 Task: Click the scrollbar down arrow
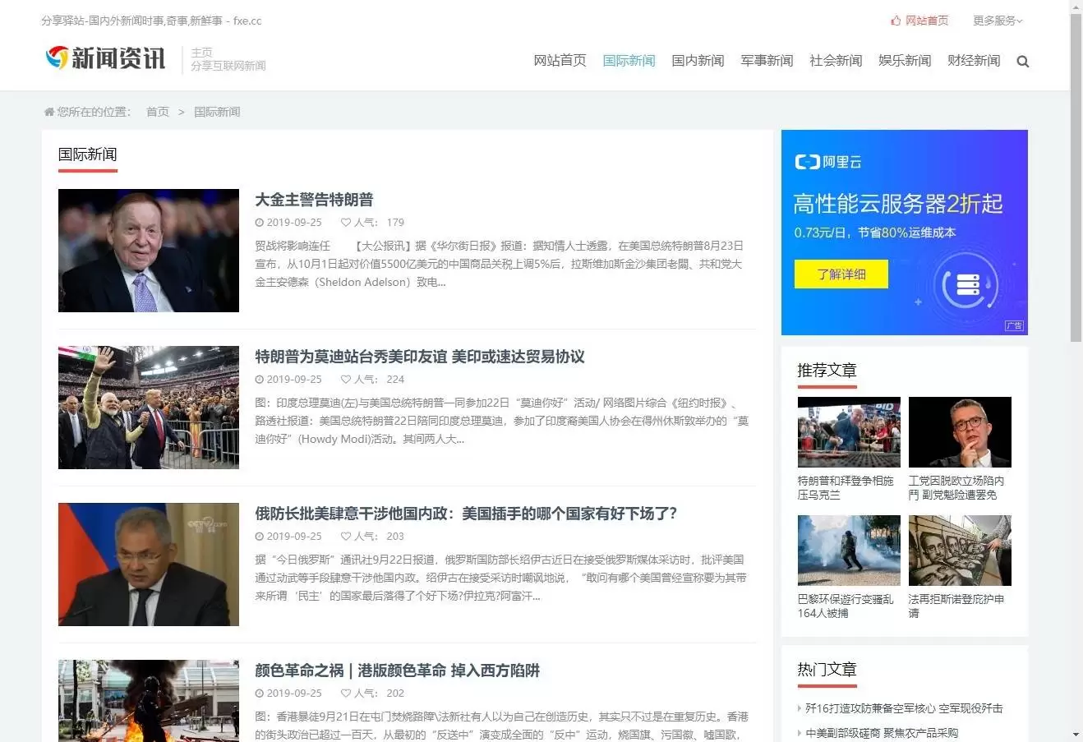[x=1076, y=735]
